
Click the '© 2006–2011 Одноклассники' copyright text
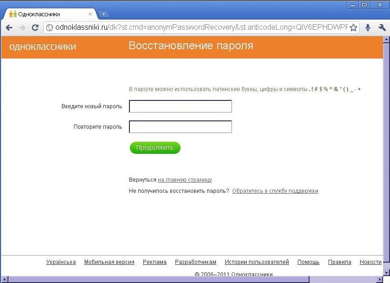coord(234,274)
